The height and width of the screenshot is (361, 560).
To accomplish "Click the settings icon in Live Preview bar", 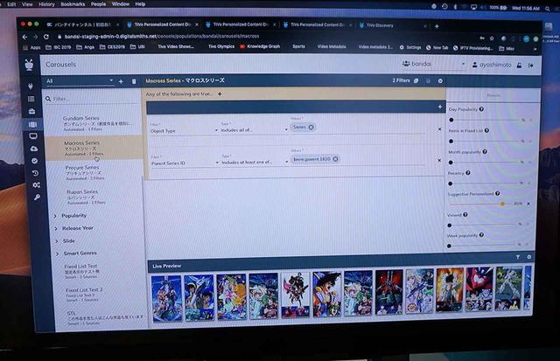I will (528, 257).
